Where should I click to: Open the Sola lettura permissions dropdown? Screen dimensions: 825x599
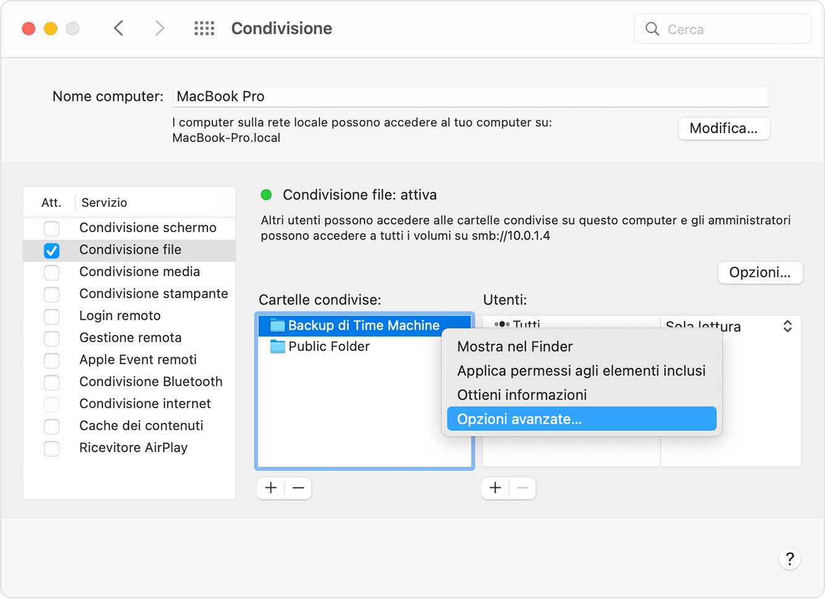[787, 326]
